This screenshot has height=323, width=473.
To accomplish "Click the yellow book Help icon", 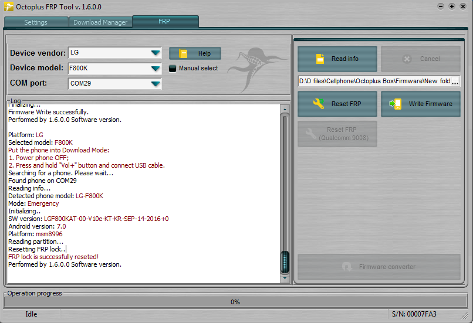I will tap(183, 53).
